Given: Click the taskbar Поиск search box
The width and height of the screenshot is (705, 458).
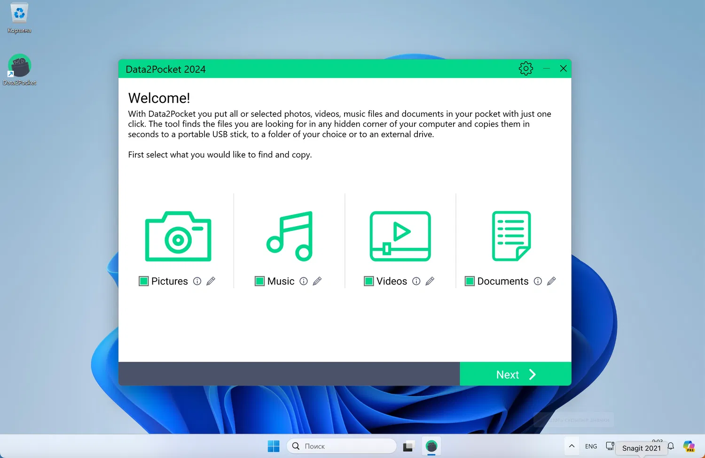Looking at the screenshot, I should pos(342,446).
